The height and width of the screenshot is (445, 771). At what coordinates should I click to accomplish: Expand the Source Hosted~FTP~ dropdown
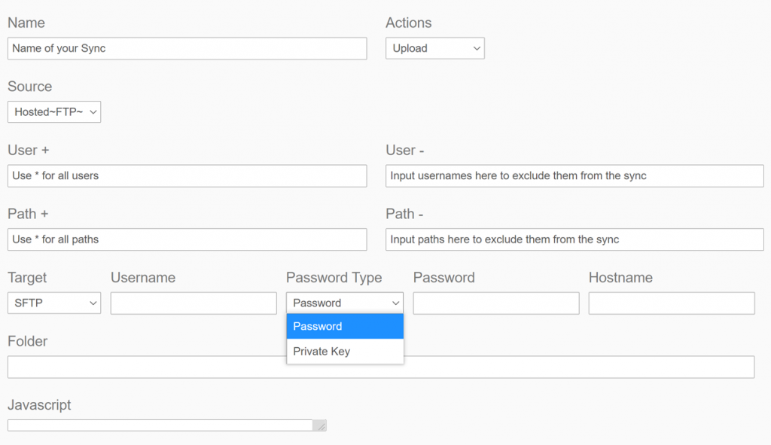[x=54, y=111]
